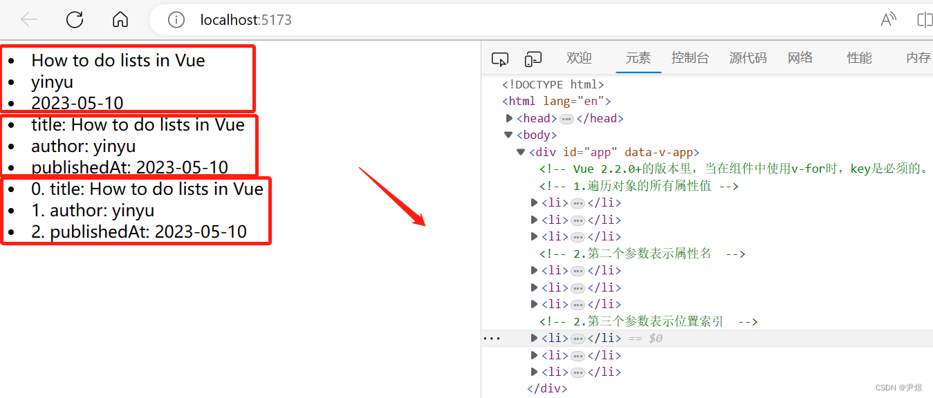The width and height of the screenshot is (933, 398).
Task: Open the 性能 tab
Action: [860, 58]
